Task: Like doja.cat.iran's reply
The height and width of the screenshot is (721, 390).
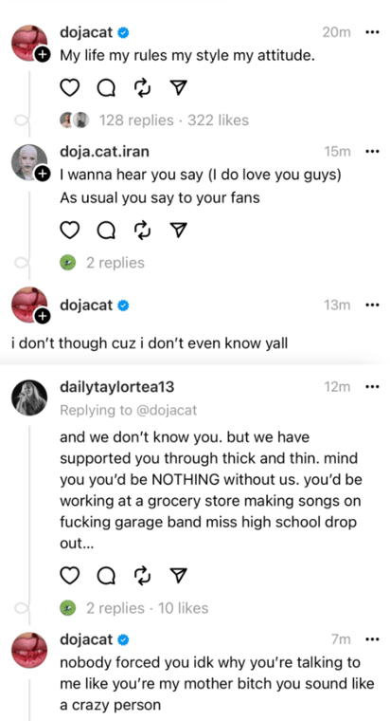Action: (x=70, y=230)
